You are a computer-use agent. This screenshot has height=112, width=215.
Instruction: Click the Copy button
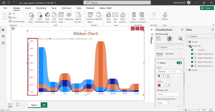(x=13, y=17)
